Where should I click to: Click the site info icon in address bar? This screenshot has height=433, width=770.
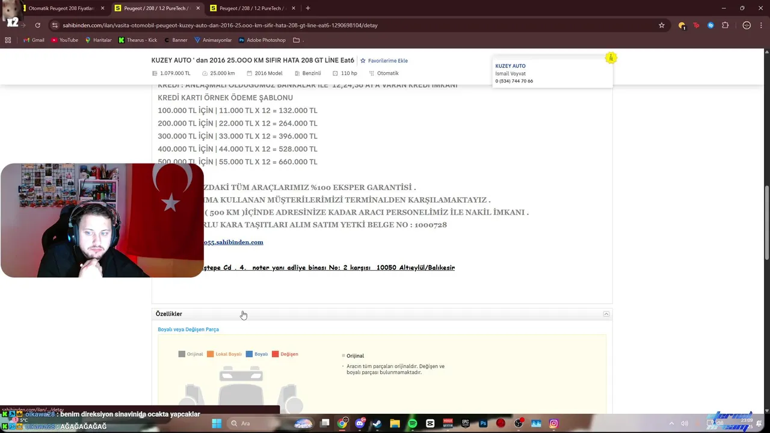[x=55, y=25]
